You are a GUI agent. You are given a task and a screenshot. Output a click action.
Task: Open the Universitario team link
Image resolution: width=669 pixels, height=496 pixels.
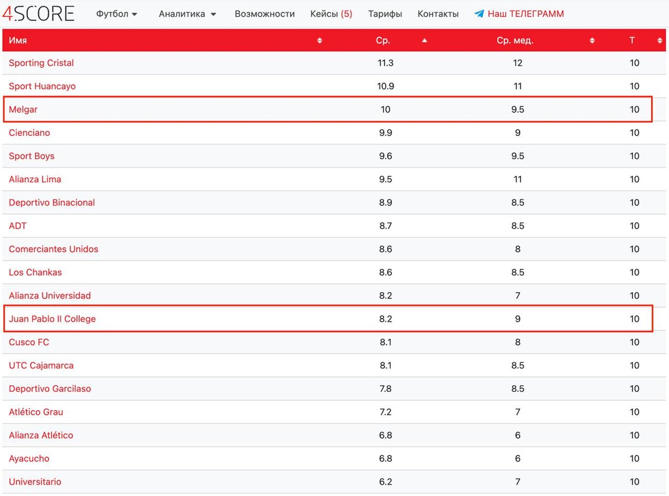click(x=35, y=482)
